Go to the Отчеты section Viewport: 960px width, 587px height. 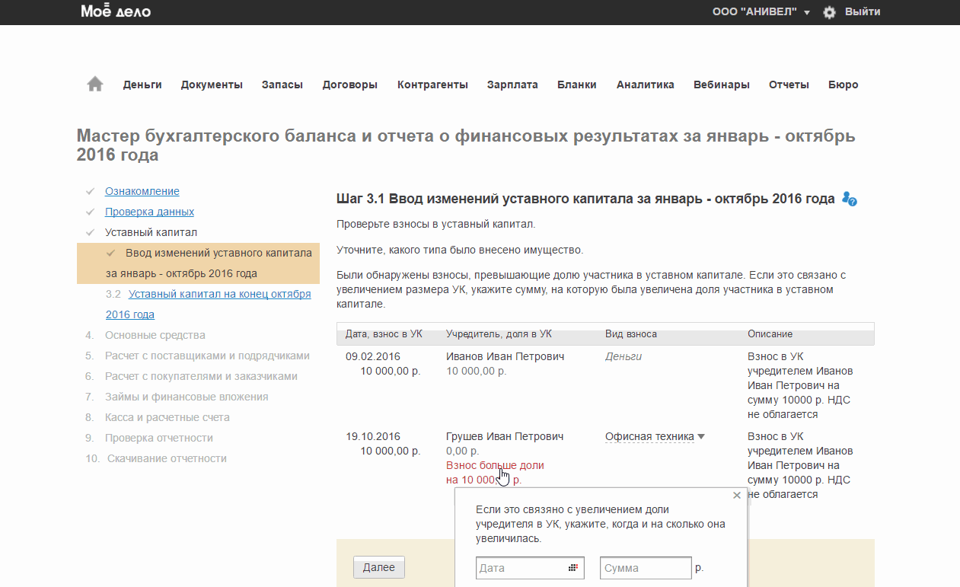coord(789,85)
